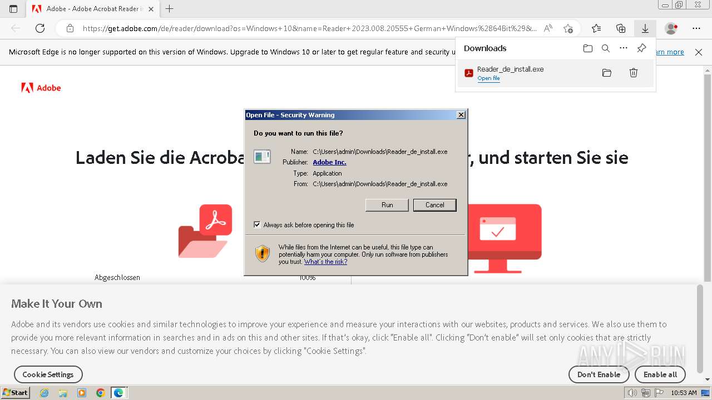Click the clock showing 10:53 AM
This screenshot has width=712, height=400.
(684, 393)
